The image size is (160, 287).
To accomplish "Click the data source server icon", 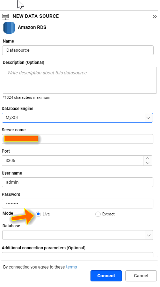I will click(x=6, y=16).
